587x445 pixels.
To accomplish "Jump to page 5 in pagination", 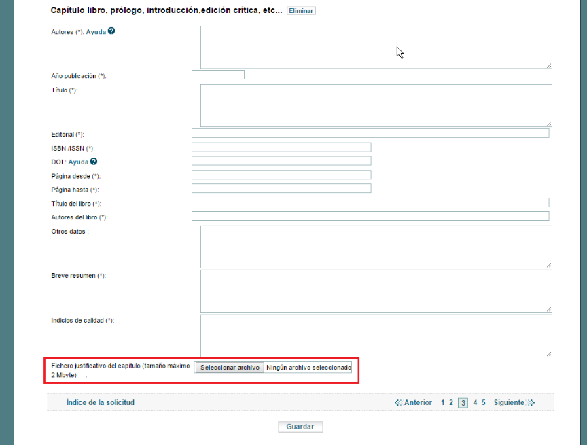I will (x=484, y=403).
